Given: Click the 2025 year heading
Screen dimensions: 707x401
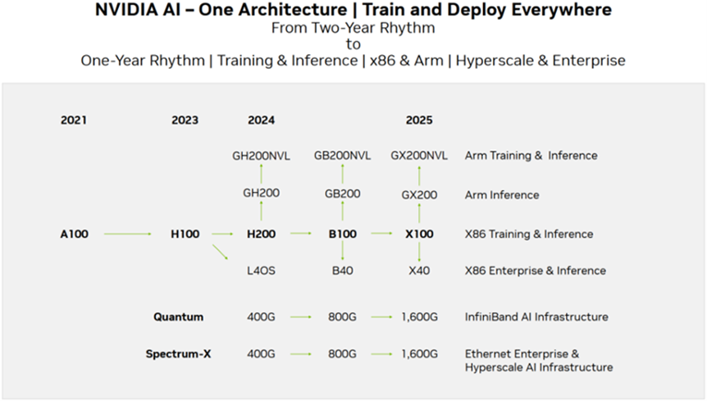Looking at the screenshot, I should [419, 121].
